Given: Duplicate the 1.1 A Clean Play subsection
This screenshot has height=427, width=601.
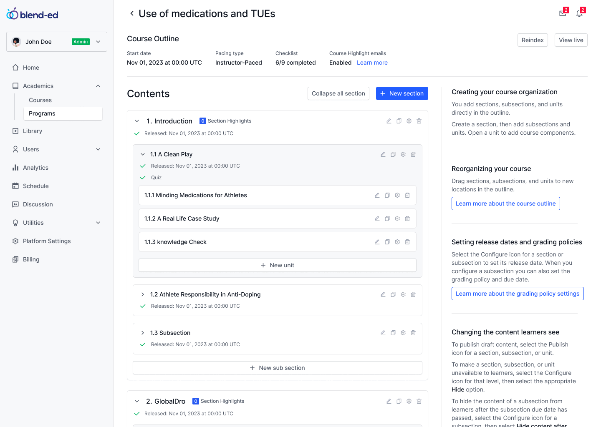Looking at the screenshot, I should click(x=393, y=154).
